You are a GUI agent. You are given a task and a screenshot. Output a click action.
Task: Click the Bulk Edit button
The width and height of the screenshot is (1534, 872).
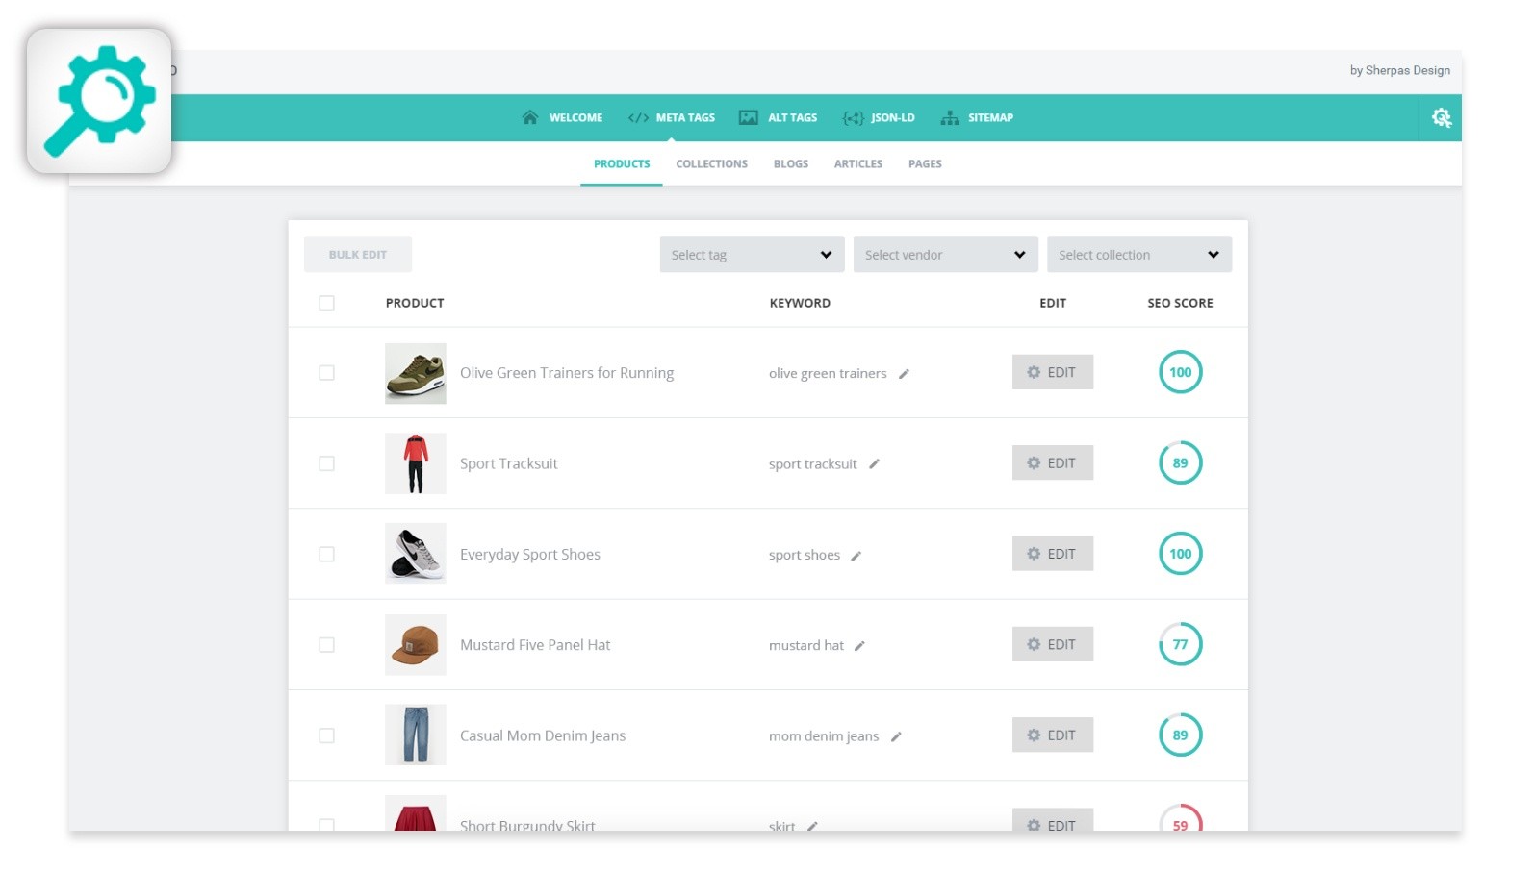358,255
